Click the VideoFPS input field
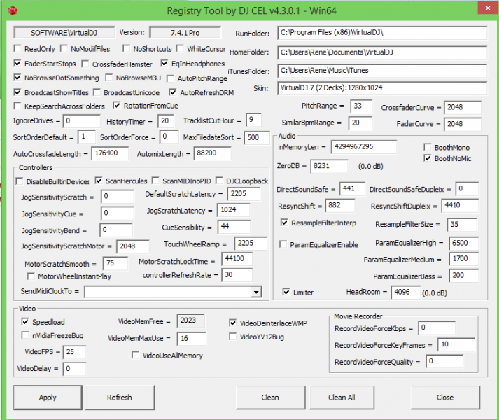 74,352
